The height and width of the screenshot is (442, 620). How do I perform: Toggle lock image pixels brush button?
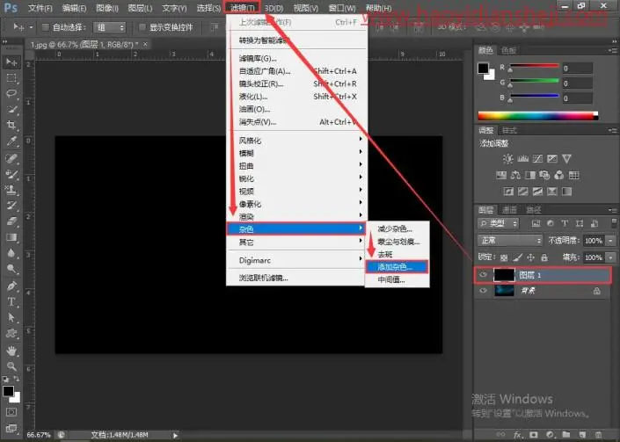tap(518, 257)
